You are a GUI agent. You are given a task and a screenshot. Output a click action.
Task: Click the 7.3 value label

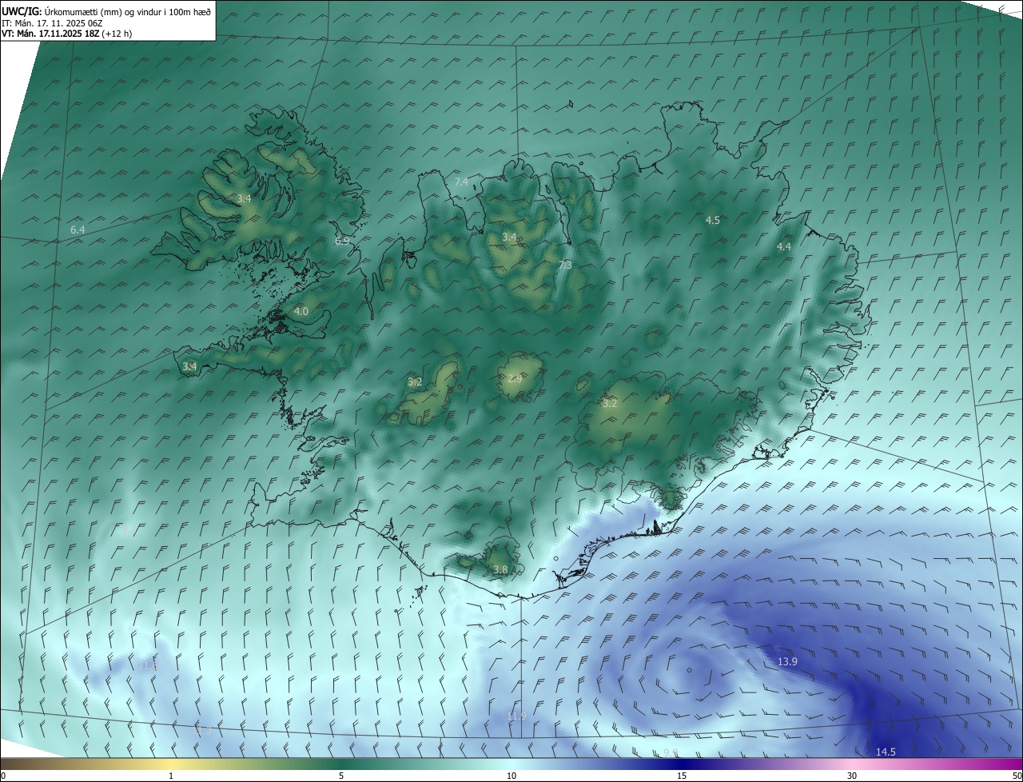tap(565, 265)
